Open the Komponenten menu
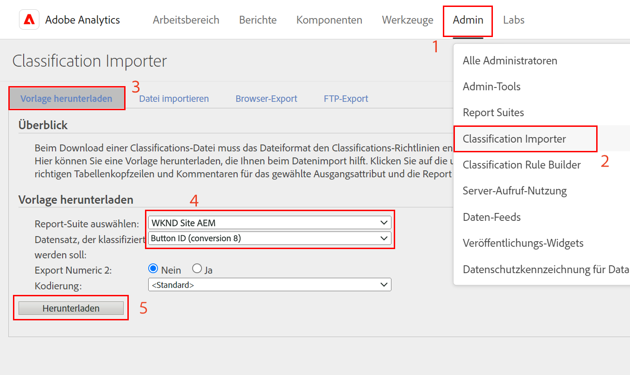 [x=329, y=20]
